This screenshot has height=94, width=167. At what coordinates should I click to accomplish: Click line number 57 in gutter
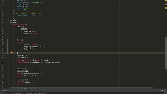point(3,25)
